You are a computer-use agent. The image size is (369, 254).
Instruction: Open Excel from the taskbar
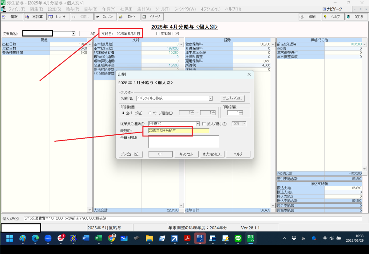(x=98, y=238)
